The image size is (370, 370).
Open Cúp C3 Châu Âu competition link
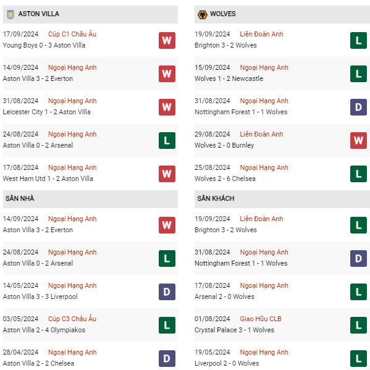(72, 319)
